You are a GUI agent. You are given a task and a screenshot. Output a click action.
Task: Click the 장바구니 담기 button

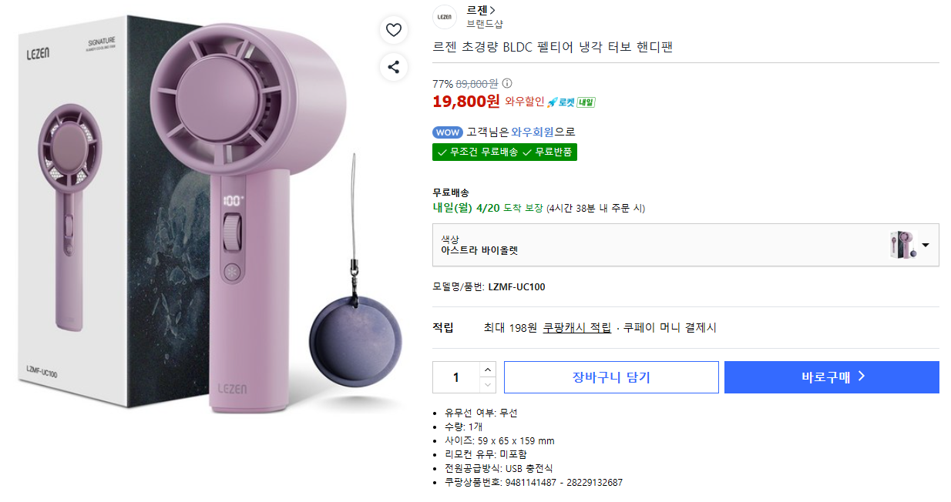tap(611, 377)
